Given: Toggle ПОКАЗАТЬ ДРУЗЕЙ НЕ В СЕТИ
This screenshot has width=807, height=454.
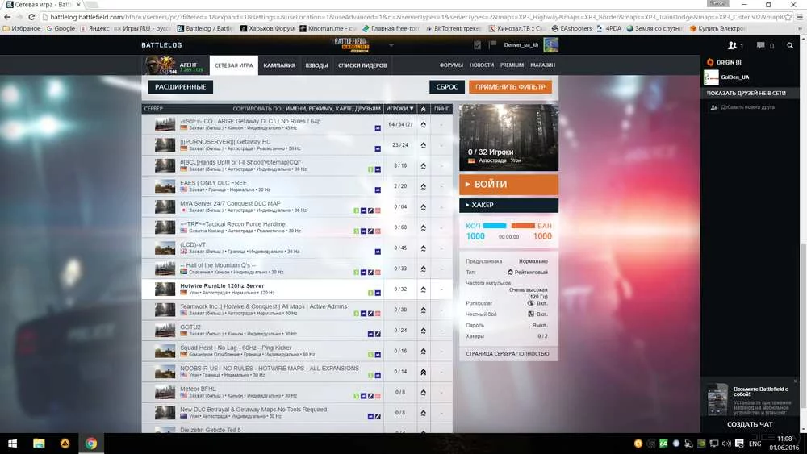Looking at the screenshot, I should click(x=746, y=93).
